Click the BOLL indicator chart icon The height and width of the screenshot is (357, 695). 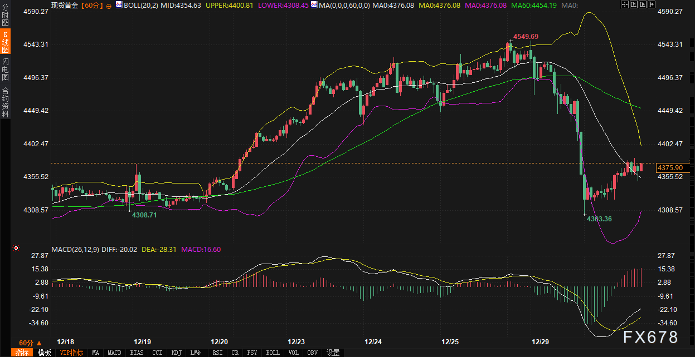tap(120, 5)
